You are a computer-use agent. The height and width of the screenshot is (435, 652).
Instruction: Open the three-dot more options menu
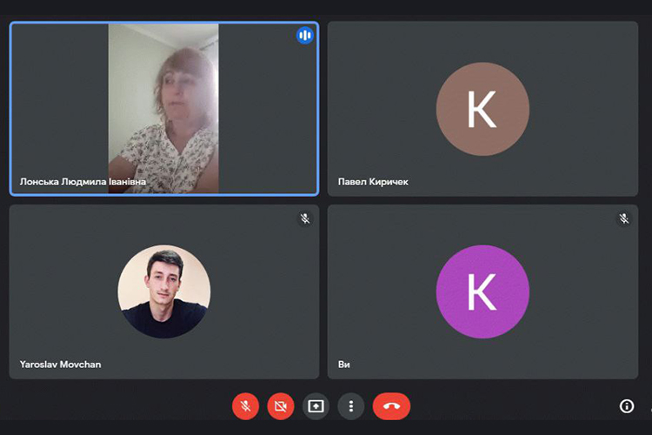click(x=350, y=406)
